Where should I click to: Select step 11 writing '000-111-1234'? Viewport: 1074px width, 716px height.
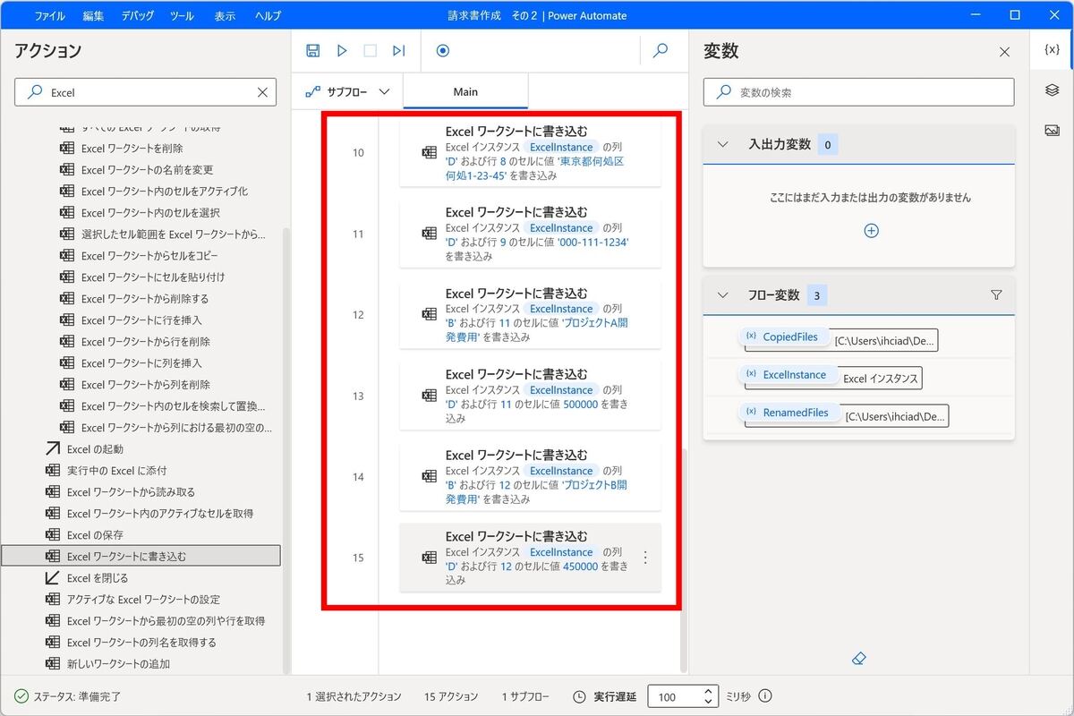click(x=530, y=234)
